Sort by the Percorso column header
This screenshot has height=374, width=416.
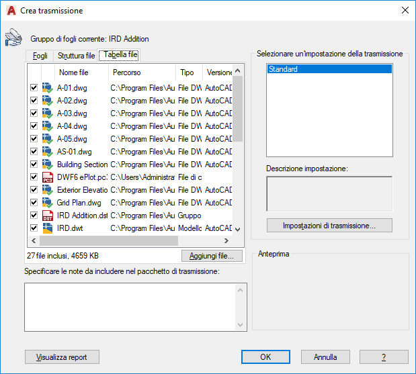142,73
